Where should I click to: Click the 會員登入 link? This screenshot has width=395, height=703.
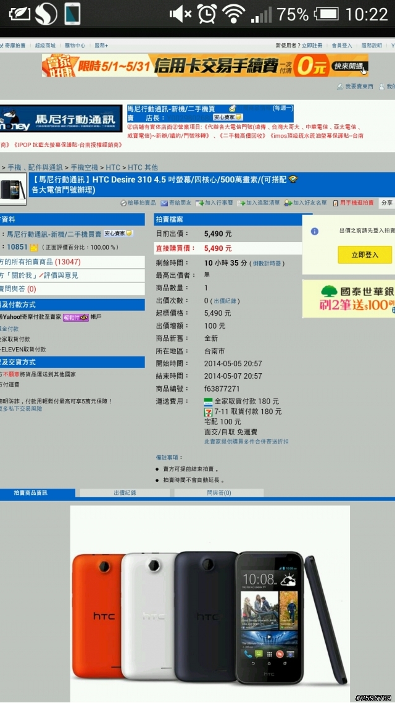coord(342,46)
